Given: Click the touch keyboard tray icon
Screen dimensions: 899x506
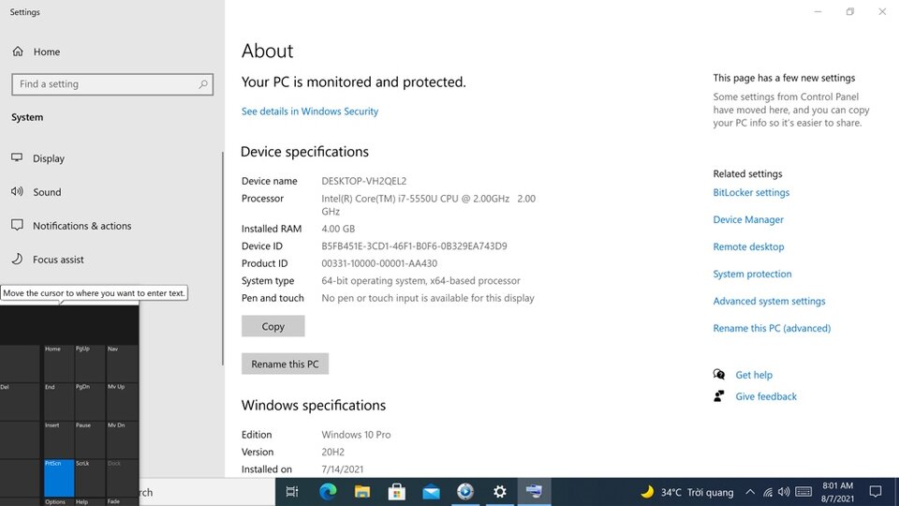Looking at the screenshot, I should [x=803, y=492].
